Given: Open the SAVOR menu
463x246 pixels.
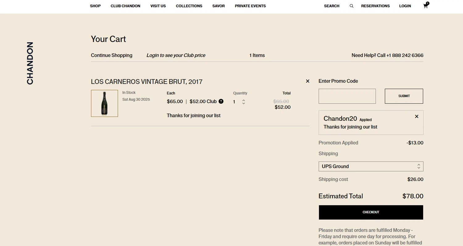Looking at the screenshot, I should point(219,6).
